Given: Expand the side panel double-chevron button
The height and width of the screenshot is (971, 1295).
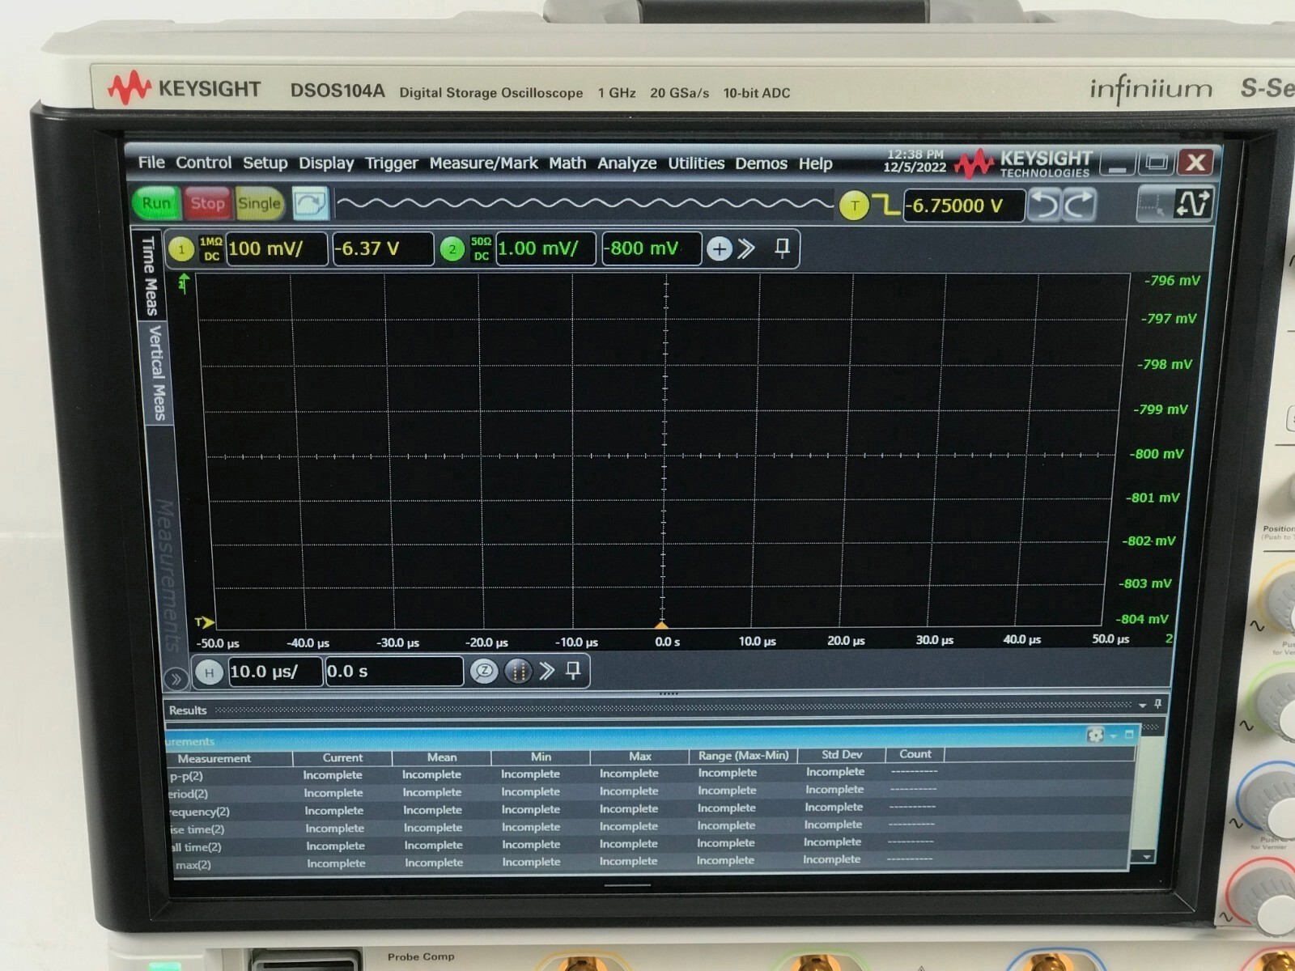Looking at the screenshot, I should [176, 678].
